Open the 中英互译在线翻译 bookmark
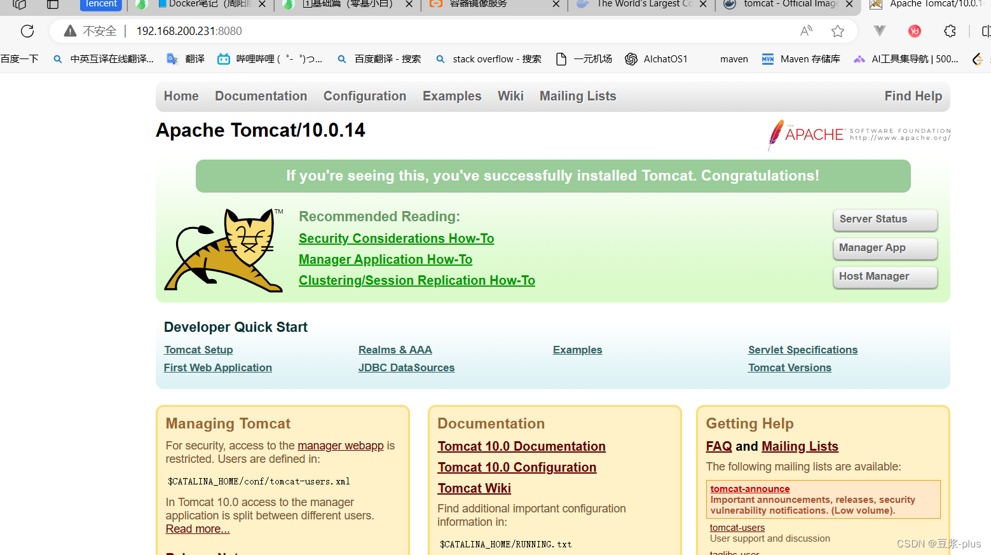The width and height of the screenshot is (991, 555). (x=103, y=59)
